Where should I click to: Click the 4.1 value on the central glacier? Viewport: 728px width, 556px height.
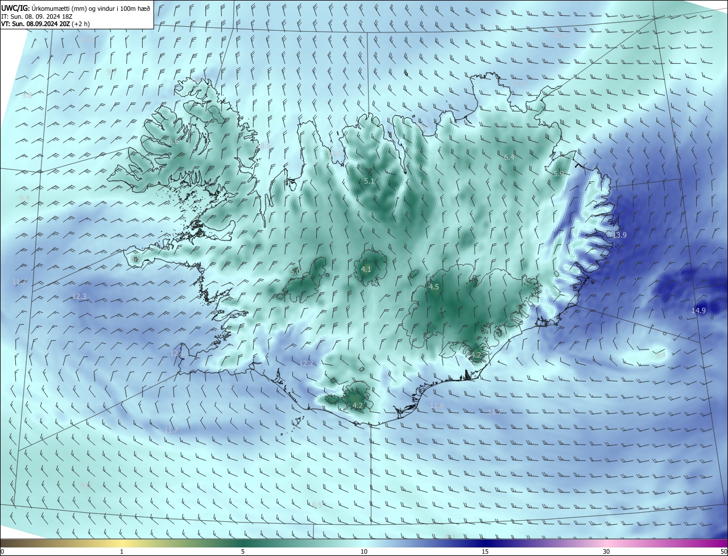pyautogui.click(x=366, y=269)
